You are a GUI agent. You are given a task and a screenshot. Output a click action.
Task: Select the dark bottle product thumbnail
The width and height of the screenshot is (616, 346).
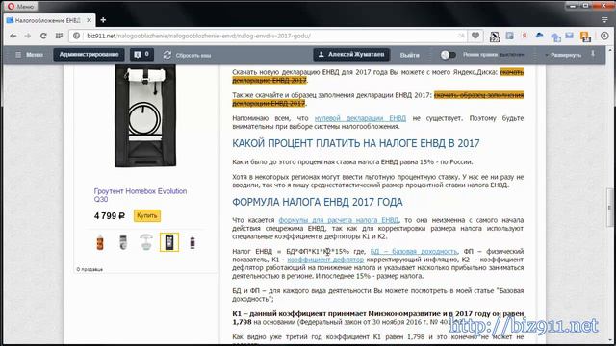192,242
